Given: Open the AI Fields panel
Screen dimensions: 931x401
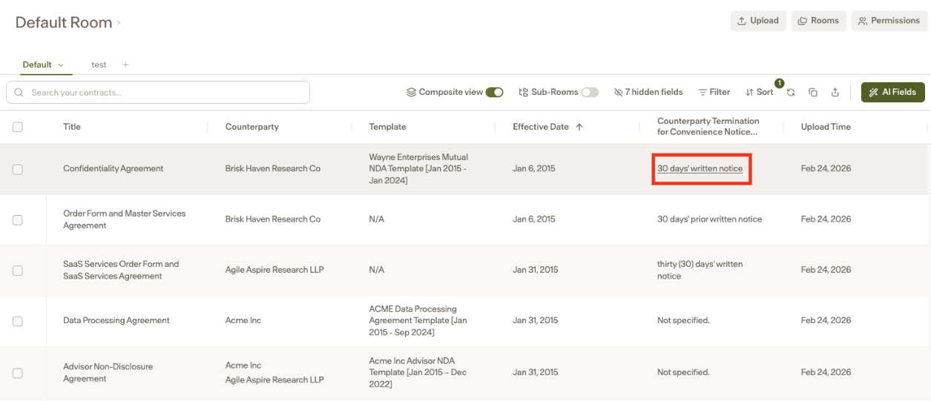Looking at the screenshot, I should pos(893,92).
